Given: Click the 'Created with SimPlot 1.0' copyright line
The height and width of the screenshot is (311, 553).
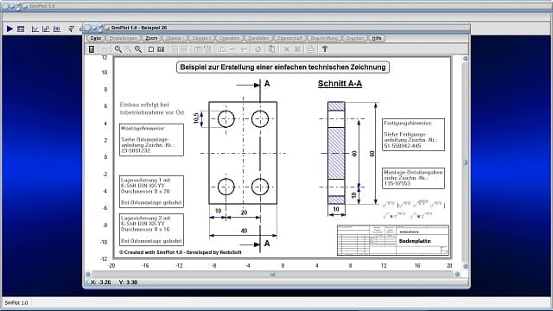Looking at the screenshot, I should [181, 252].
